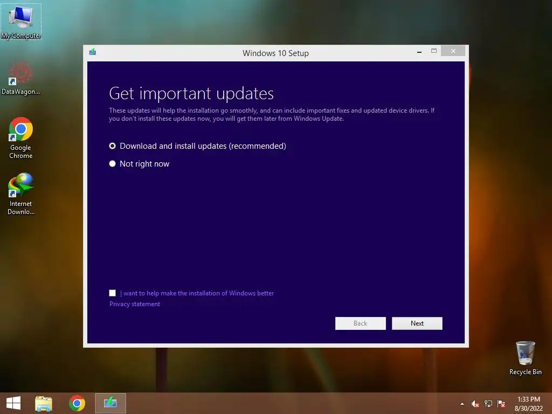Select My Computer desktop icon
Screen dimensions: 552x414
pos(21,22)
